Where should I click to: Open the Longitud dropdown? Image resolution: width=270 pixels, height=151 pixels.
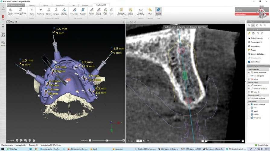[x=56, y=12]
